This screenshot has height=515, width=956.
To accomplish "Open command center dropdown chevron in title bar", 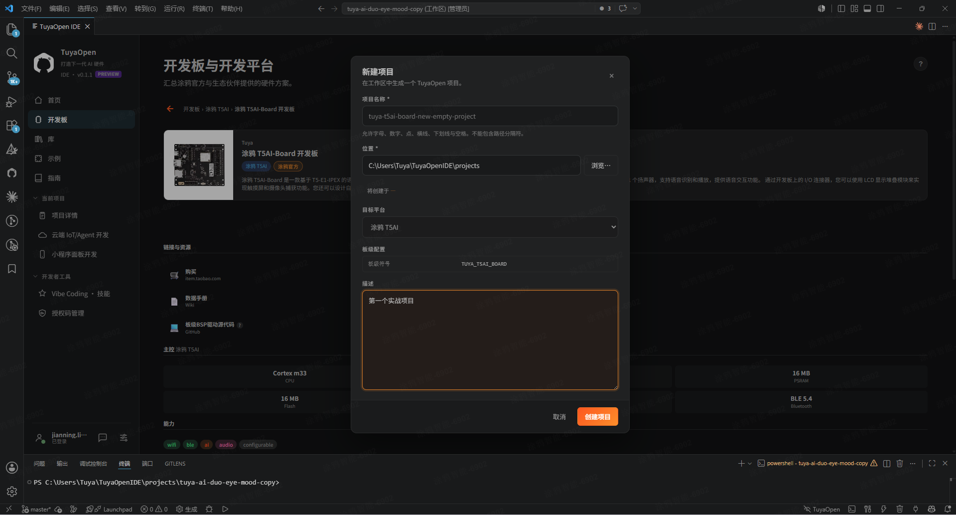I will click(x=635, y=8).
